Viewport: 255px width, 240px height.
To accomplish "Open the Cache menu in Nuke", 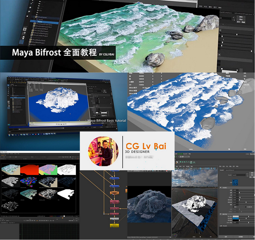I will [x=15, y=154].
